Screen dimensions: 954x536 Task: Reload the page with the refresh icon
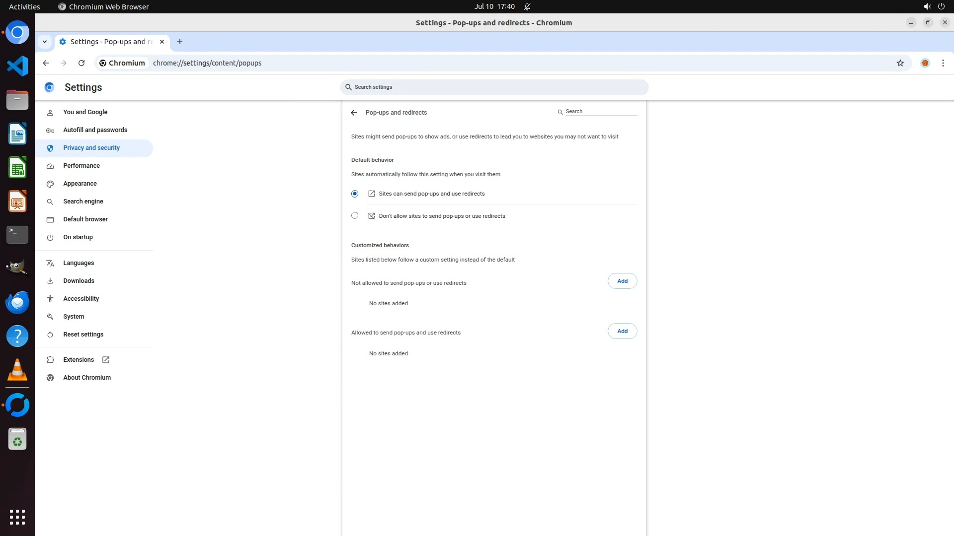81,63
